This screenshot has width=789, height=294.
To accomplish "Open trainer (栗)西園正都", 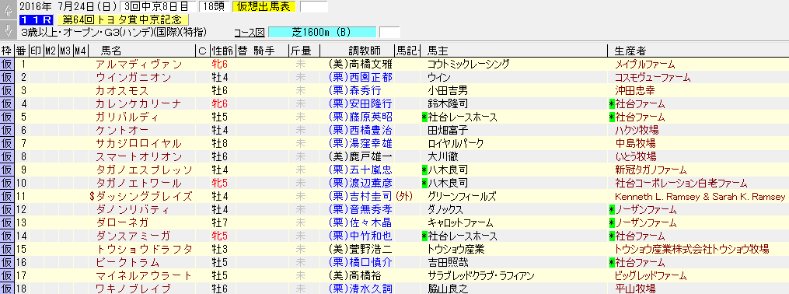I will 360,78.
